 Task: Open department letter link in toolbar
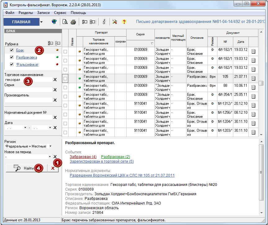[x=201, y=22]
